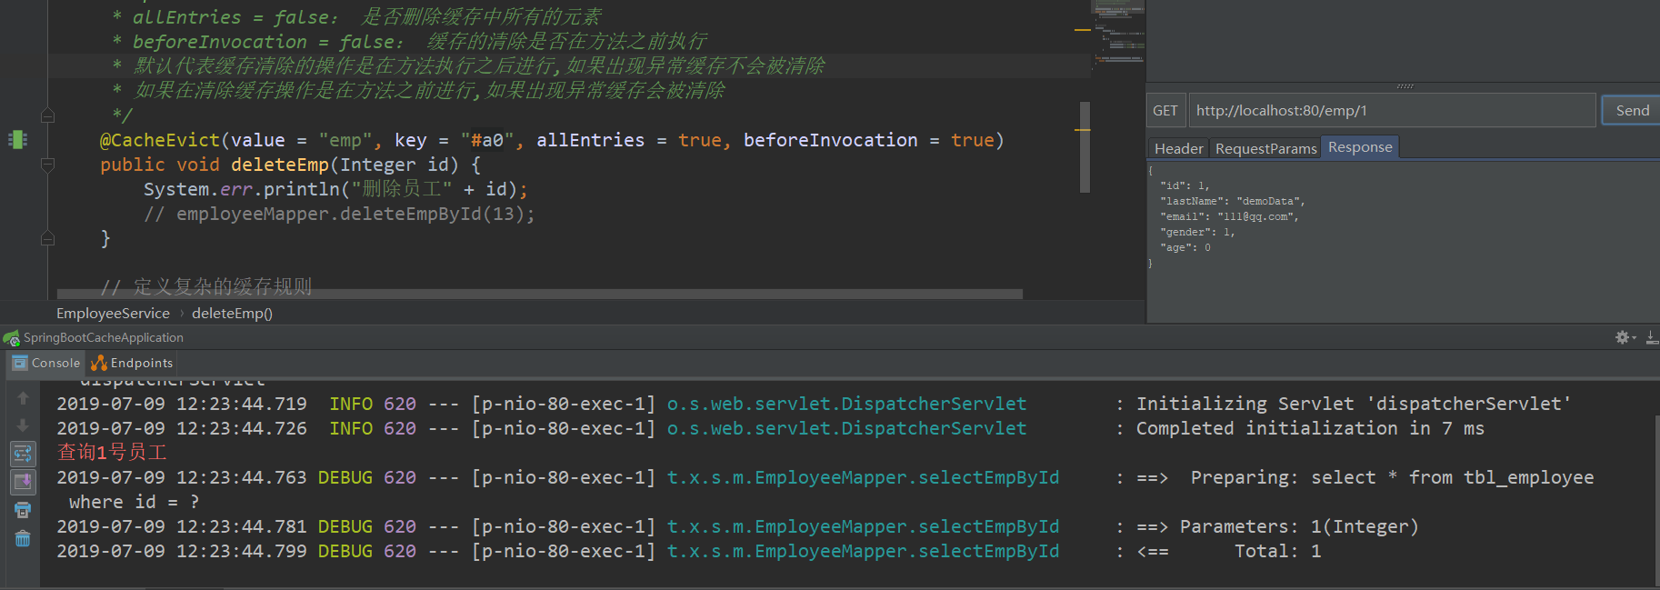The width and height of the screenshot is (1660, 590).
Task: Click the deleteEmp method name in editor
Action: tap(279, 165)
